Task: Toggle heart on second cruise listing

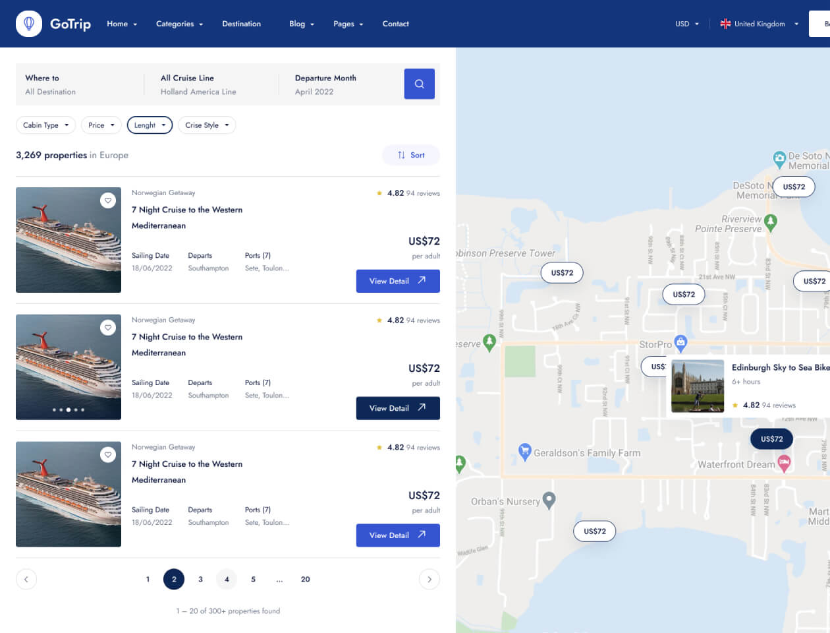Action: click(x=108, y=328)
